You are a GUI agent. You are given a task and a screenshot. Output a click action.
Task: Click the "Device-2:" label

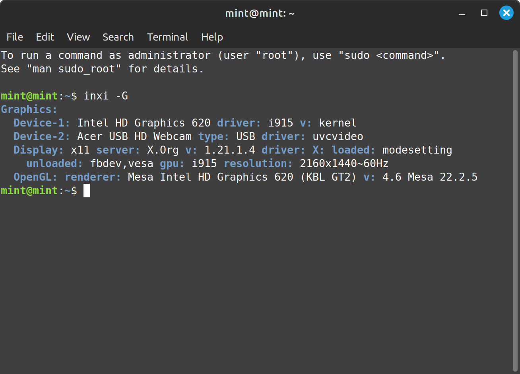42,136
